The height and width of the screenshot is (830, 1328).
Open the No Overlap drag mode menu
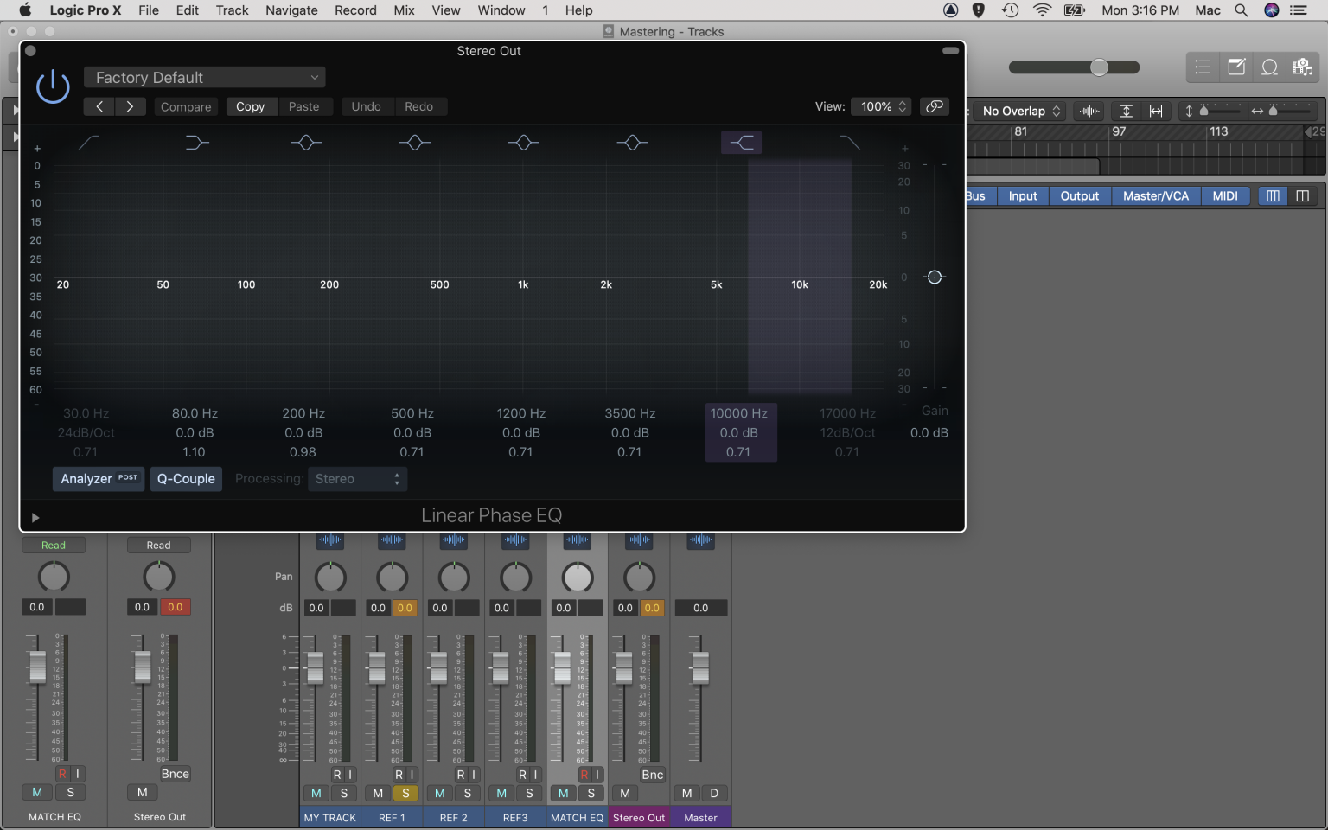coord(1019,111)
